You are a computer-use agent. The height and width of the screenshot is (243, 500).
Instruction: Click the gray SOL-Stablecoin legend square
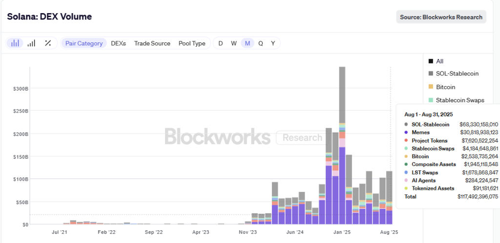(x=431, y=74)
